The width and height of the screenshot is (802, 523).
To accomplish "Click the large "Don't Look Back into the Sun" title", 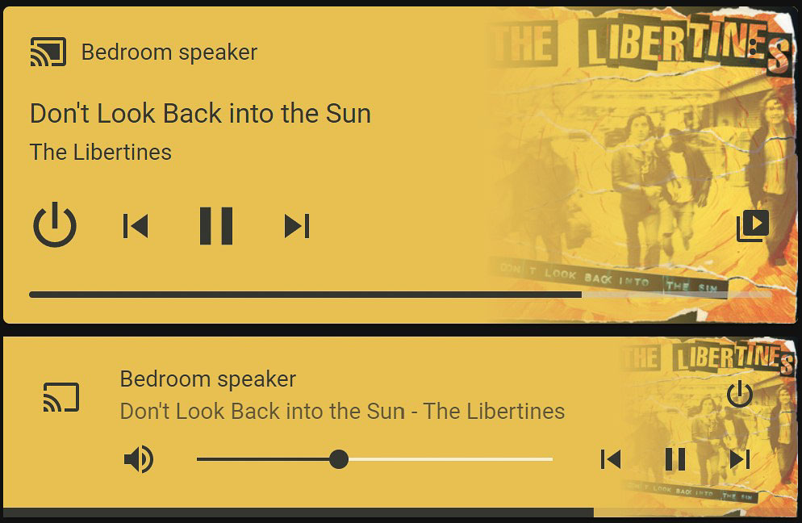I will point(200,114).
